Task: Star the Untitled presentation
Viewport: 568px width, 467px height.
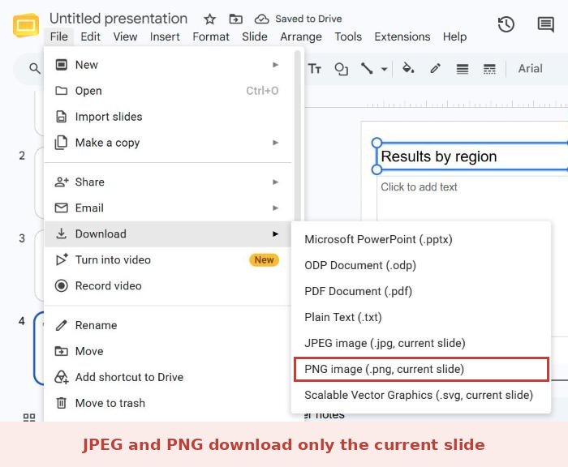Action: point(209,19)
